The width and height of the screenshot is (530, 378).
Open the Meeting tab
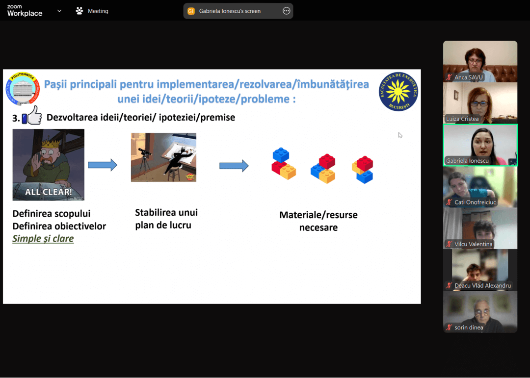coord(92,11)
